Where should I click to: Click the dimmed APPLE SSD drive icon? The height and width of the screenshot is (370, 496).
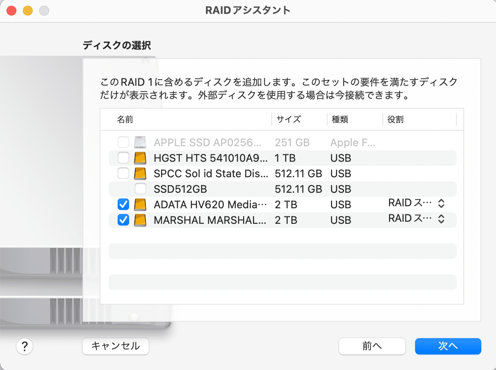(x=140, y=142)
